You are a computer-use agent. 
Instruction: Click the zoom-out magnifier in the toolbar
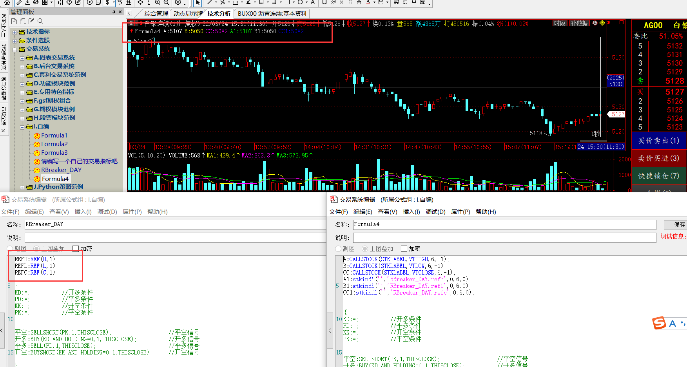coord(166,2)
